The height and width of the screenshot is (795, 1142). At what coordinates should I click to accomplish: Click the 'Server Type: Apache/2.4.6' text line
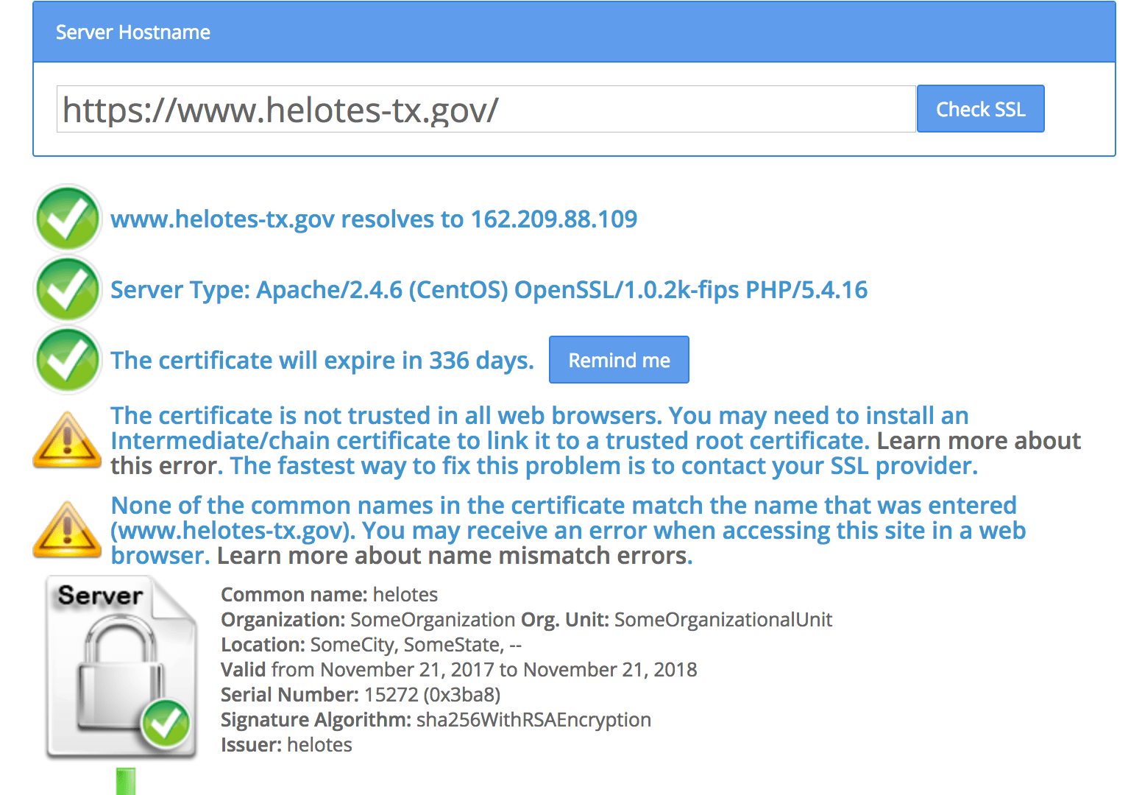[489, 290]
